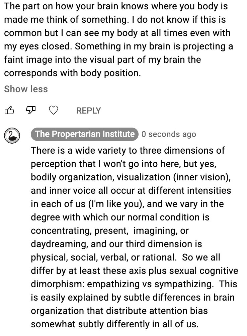Click the word "daydreaming" in the reply
Screen dimensions: 247x336
point(59,244)
